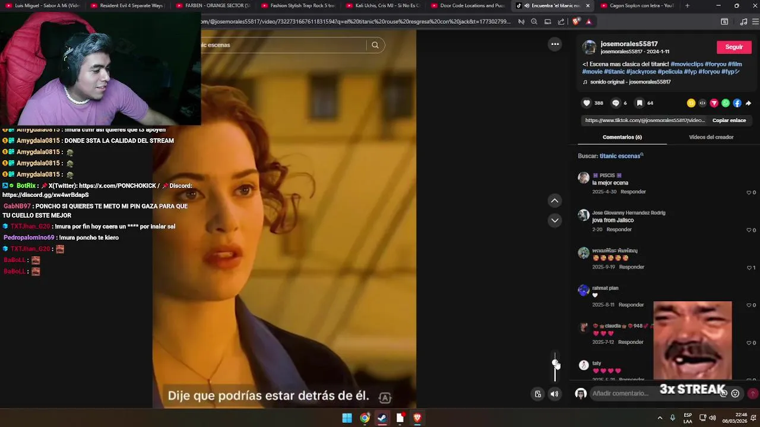This screenshot has height=427, width=760.
Task: Click the Seguir button
Action: click(x=734, y=47)
